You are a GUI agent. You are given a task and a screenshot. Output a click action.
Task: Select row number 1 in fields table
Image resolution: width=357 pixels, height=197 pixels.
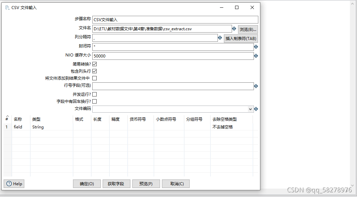(7, 127)
